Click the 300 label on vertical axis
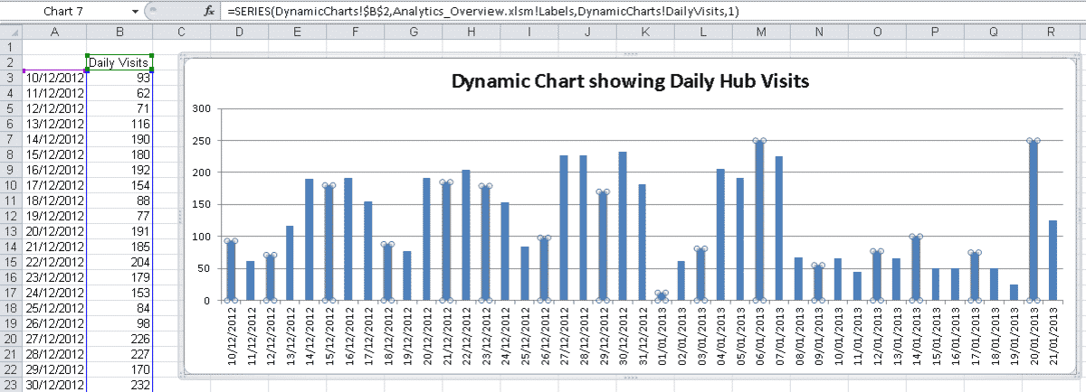Image resolution: width=1086 pixels, height=392 pixels. click(201, 108)
